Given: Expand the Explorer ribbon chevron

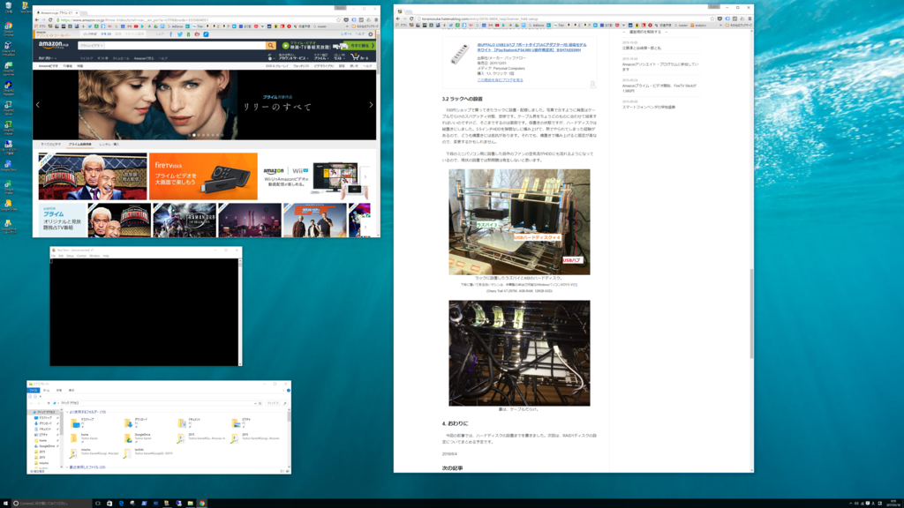Looking at the screenshot, I should pos(283,391).
